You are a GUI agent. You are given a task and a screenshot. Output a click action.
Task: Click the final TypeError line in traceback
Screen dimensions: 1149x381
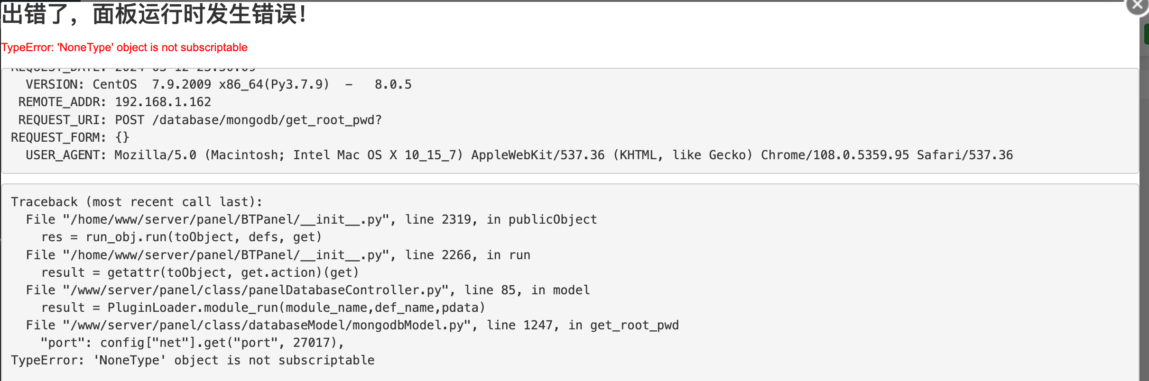(x=193, y=360)
